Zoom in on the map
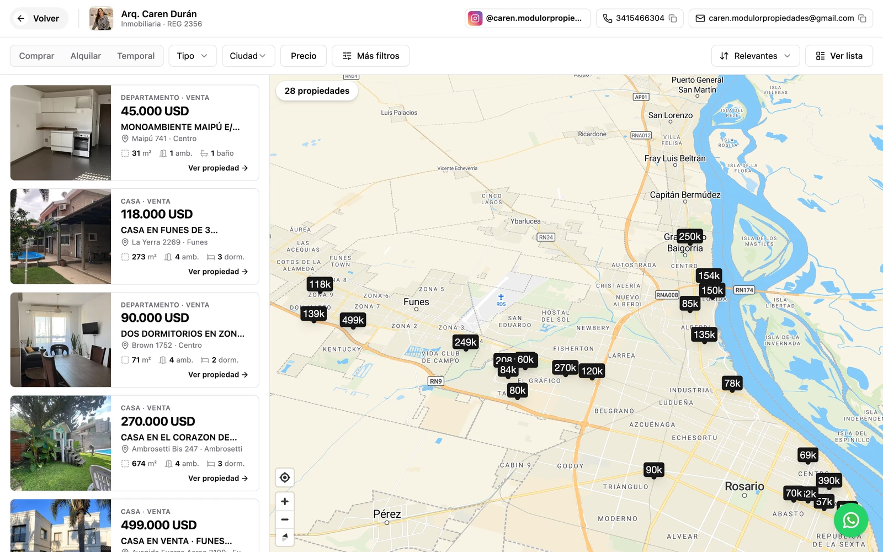The image size is (883, 552). (285, 501)
